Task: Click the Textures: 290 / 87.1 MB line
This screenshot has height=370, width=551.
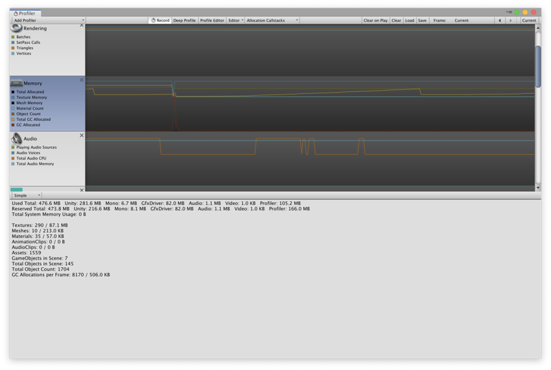Action: point(40,225)
